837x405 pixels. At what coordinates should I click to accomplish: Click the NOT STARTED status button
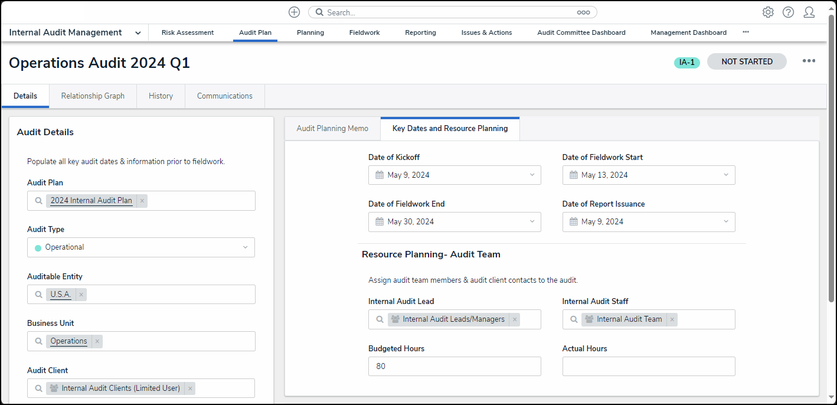coord(746,61)
